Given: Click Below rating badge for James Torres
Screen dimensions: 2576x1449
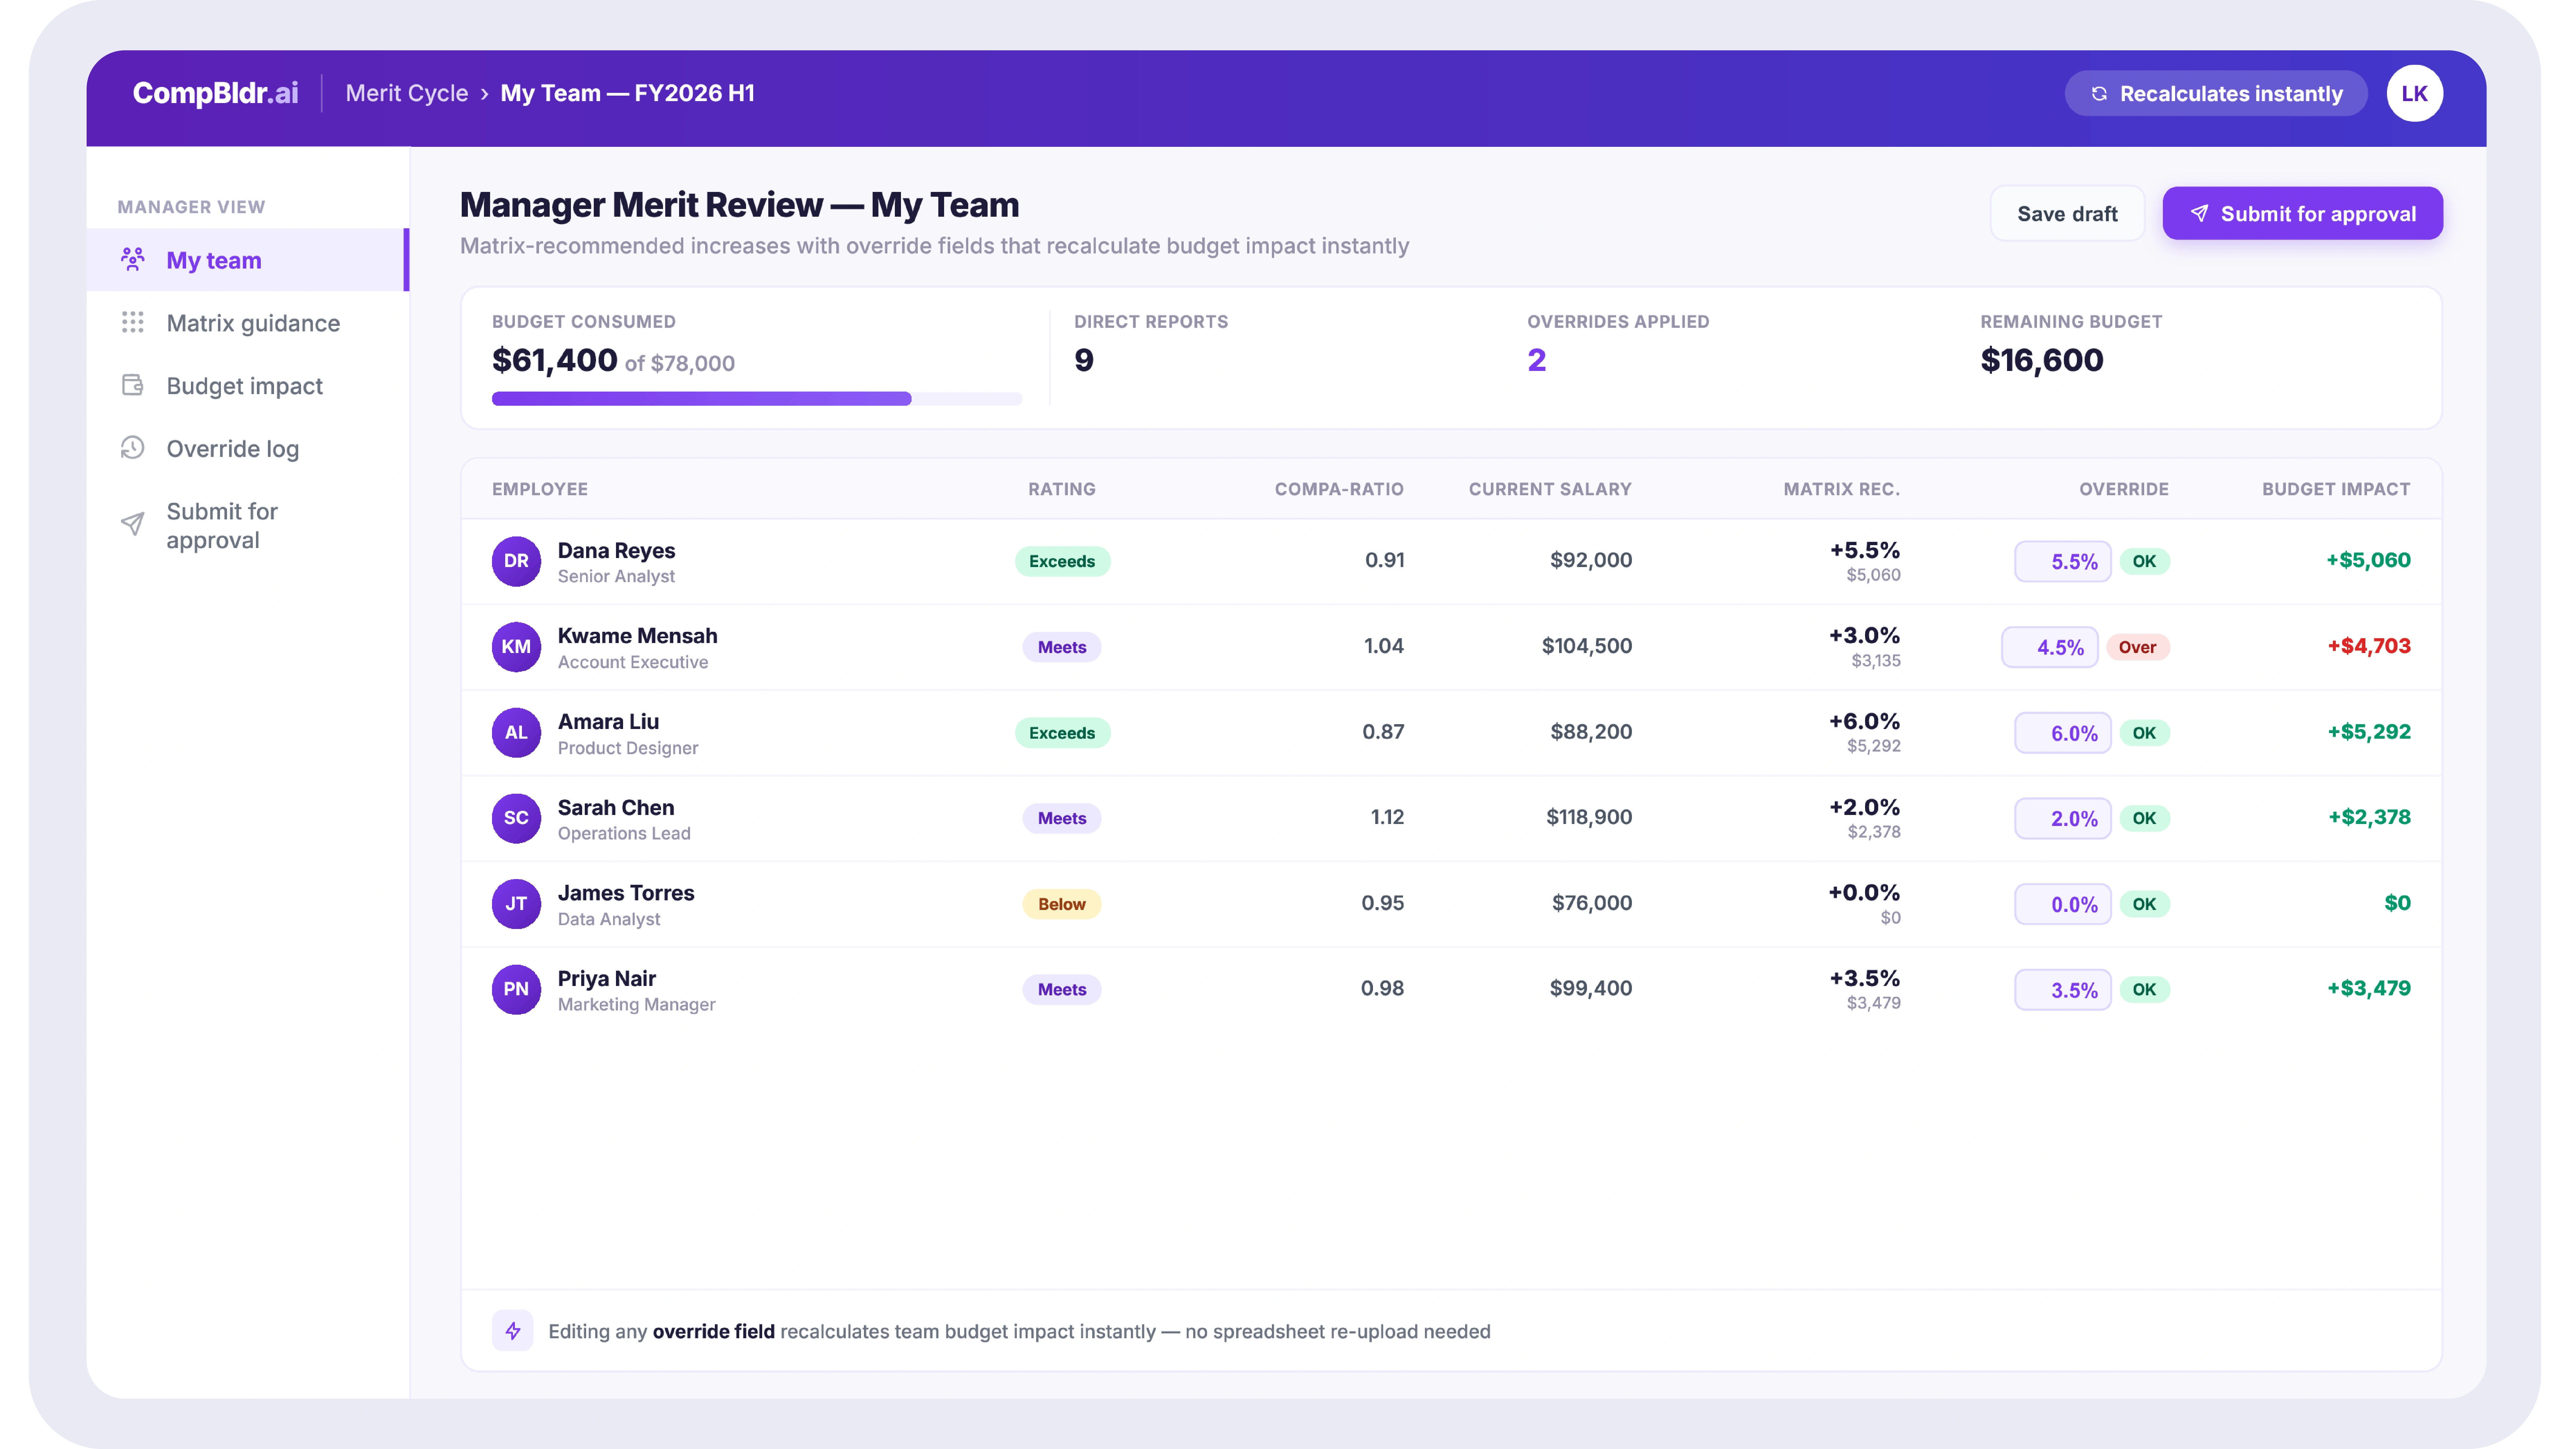Looking at the screenshot, I should [x=1062, y=904].
